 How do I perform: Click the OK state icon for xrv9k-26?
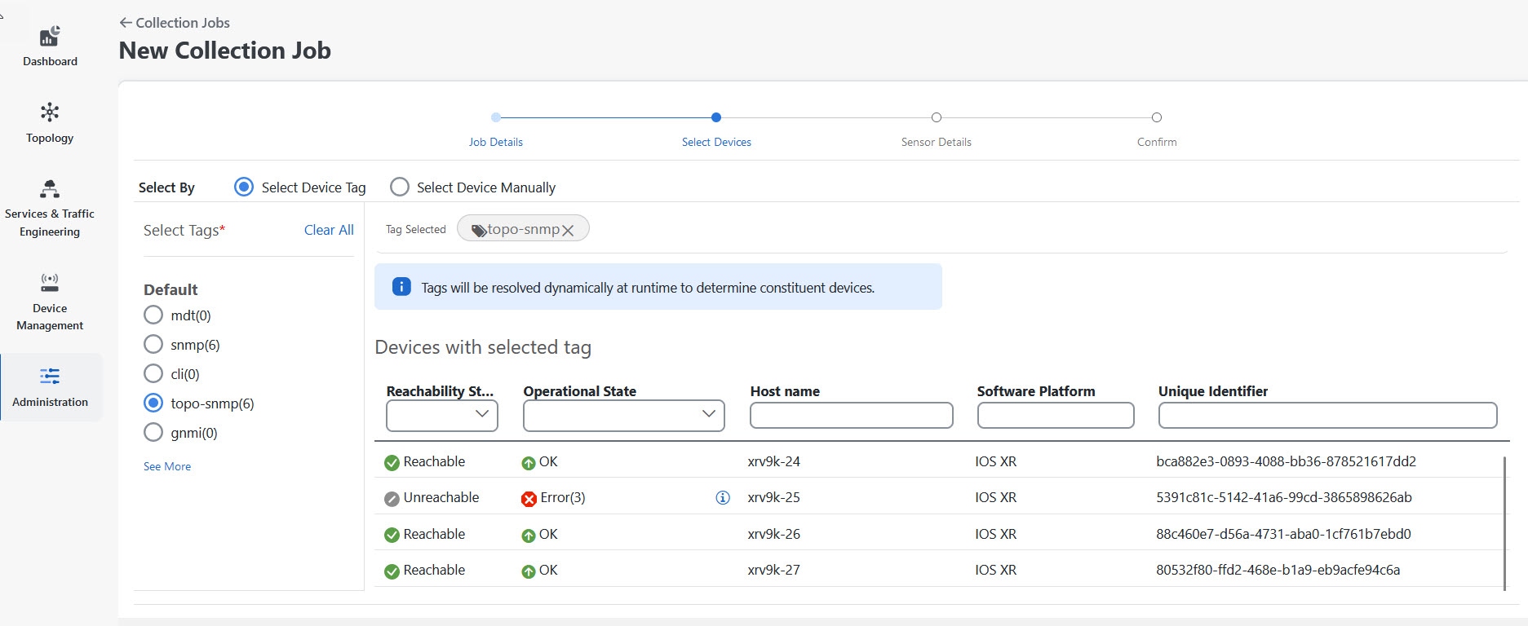529,536
